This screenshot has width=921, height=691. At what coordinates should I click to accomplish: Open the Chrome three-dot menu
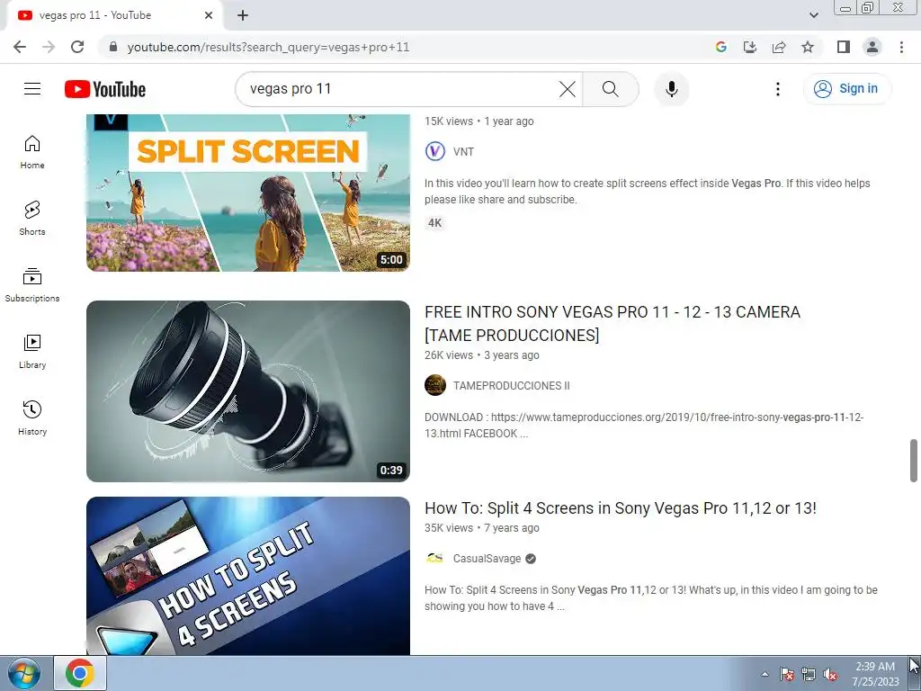click(x=901, y=47)
